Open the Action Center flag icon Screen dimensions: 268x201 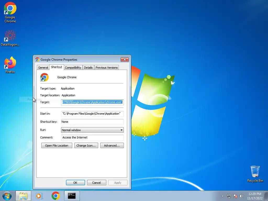[235, 196]
